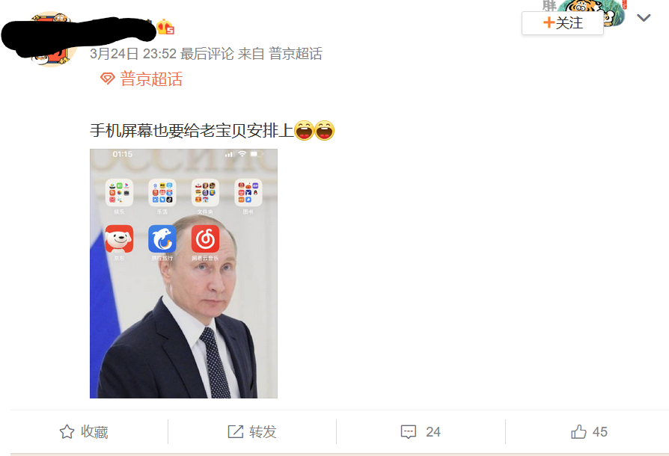The image size is (669, 456).
Task: Click the first laughing emoji in post
Action: pos(305,130)
